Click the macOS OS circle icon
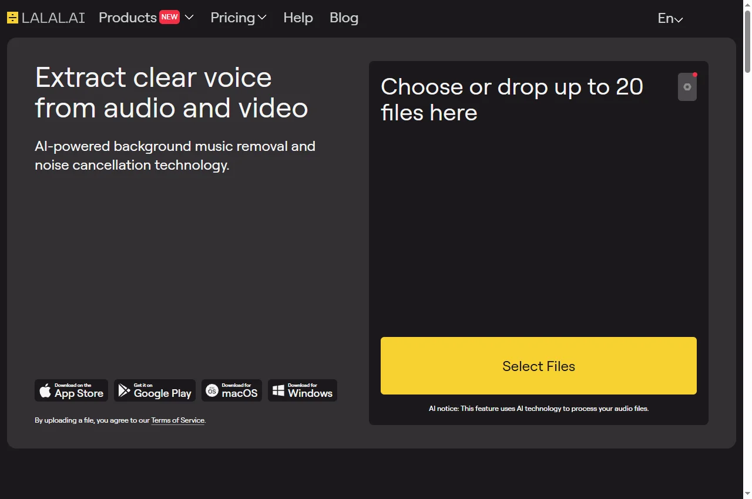The height and width of the screenshot is (499, 752). [212, 390]
